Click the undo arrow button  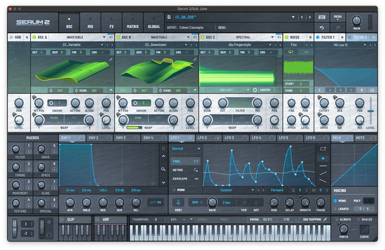click(x=321, y=27)
